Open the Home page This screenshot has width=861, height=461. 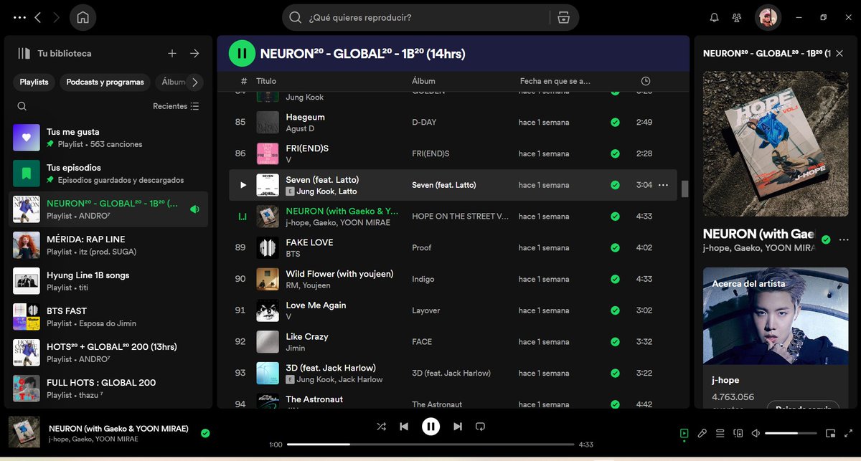pos(83,17)
